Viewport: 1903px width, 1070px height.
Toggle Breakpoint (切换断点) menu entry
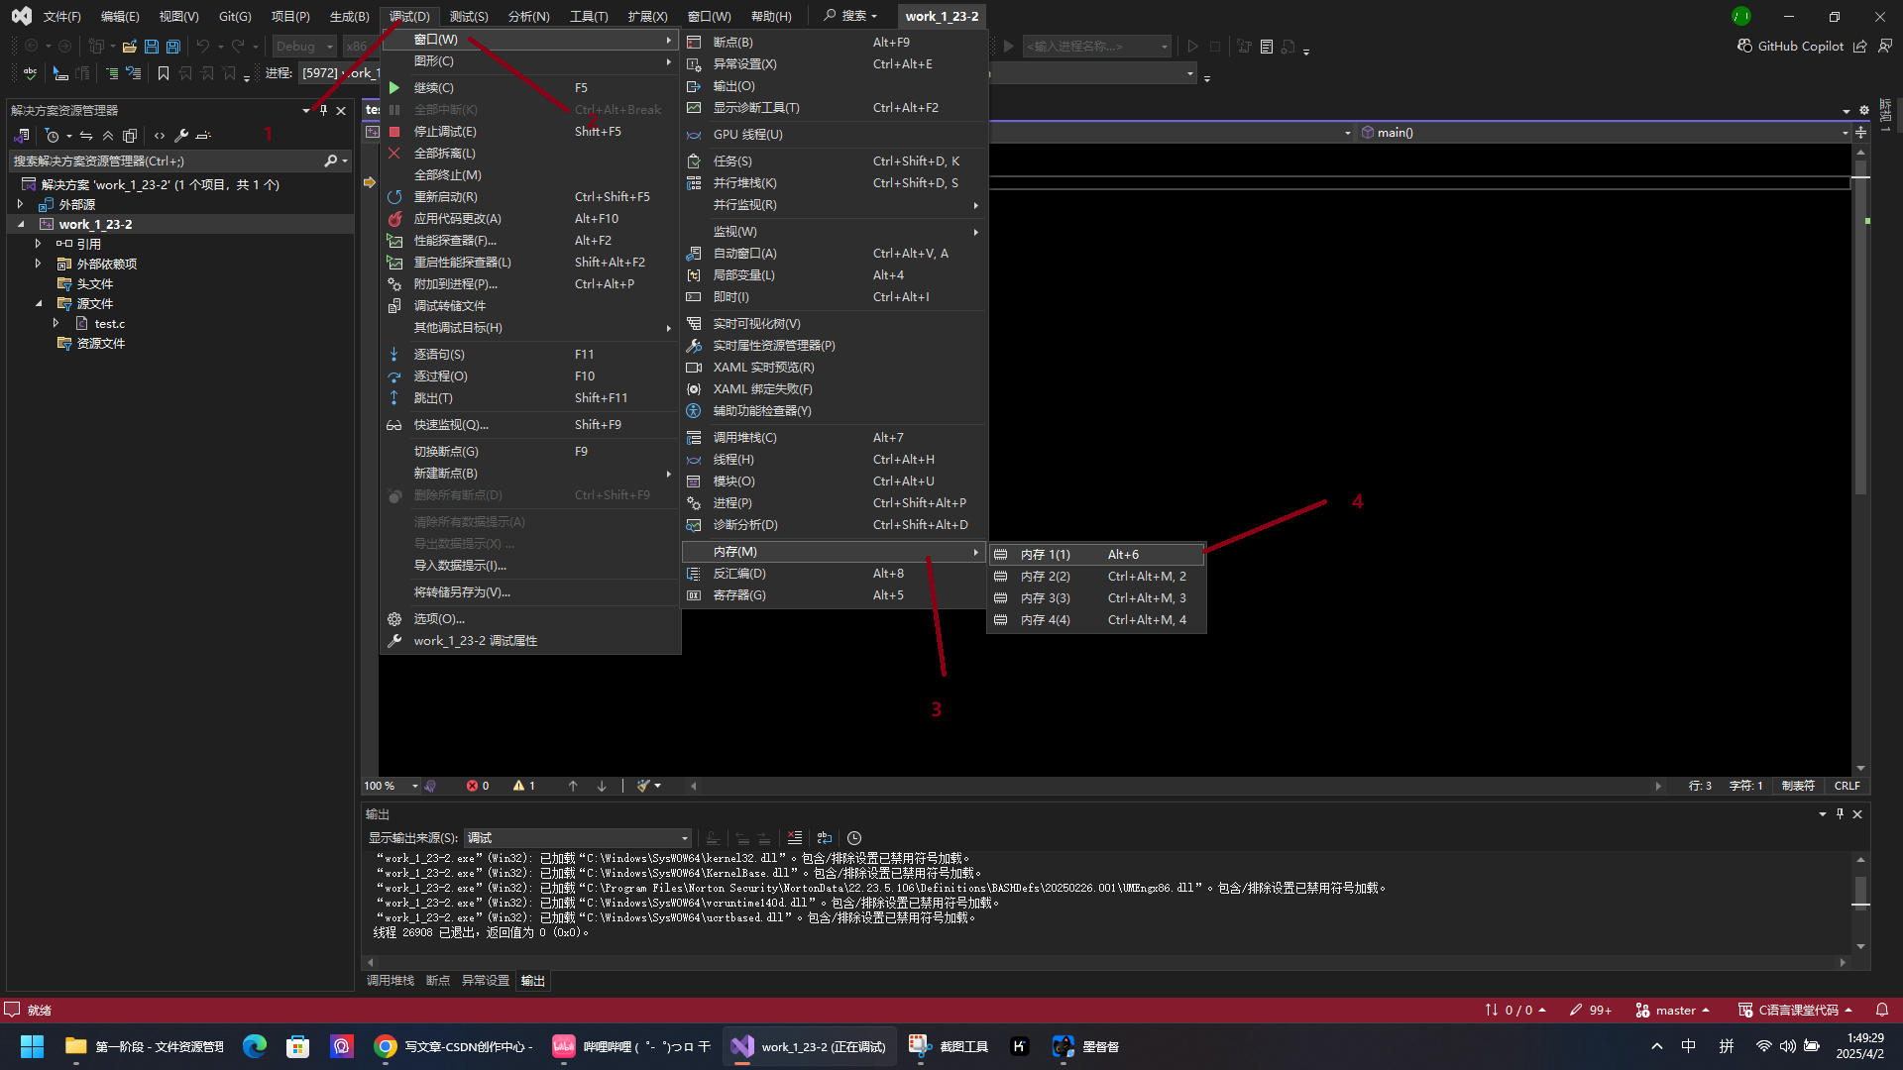tap(446, 452)
